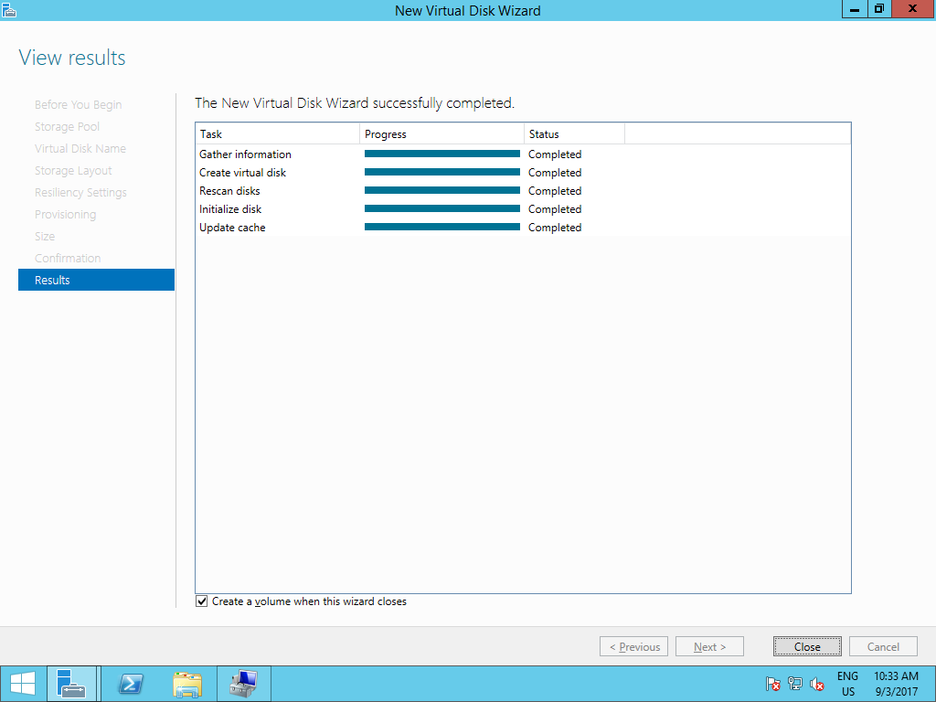The height and width of the screenshot is (702, 936).
Task: Click the Next button
Action: [x=709, y=646]
